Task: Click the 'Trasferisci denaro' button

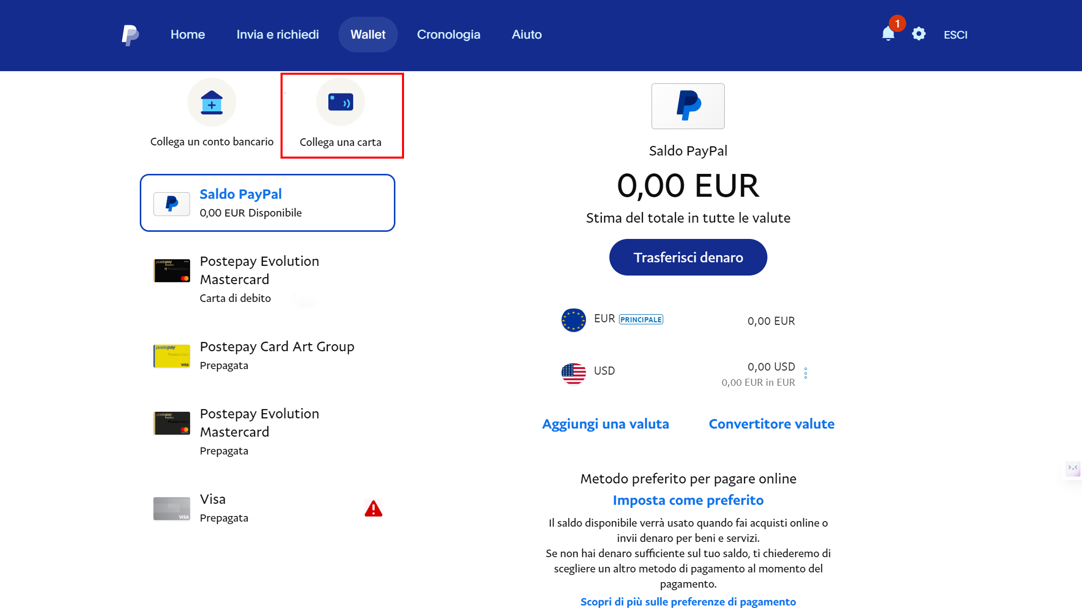Action: [688, 257]
